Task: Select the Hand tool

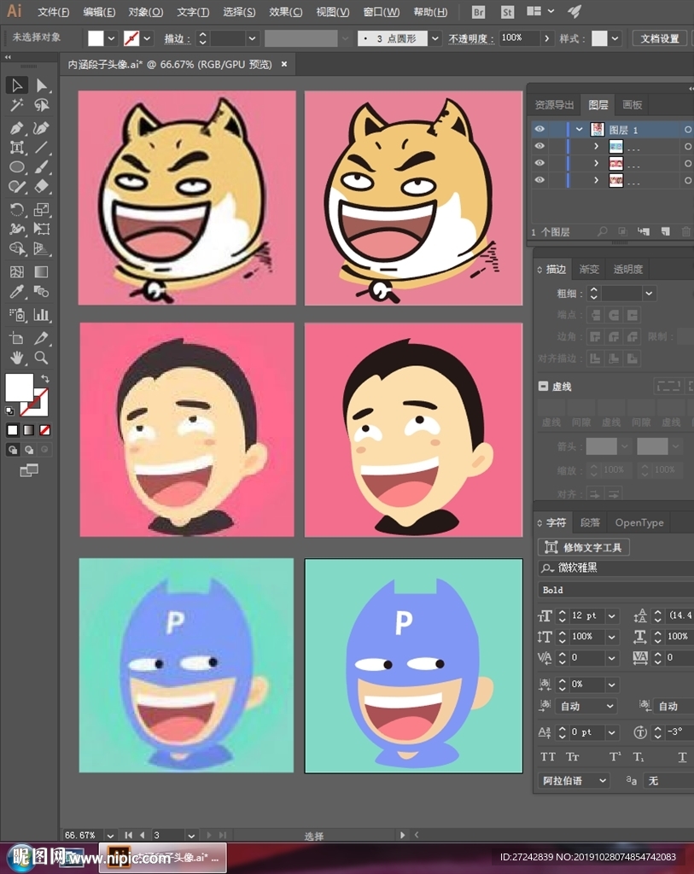Action: [16, 358]
